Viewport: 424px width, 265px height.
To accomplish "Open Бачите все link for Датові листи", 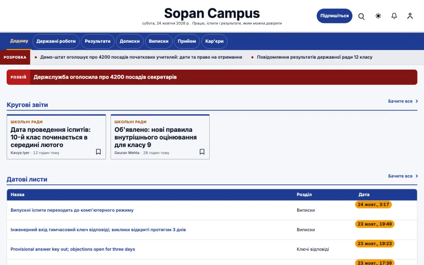I will tap(403, 176).
